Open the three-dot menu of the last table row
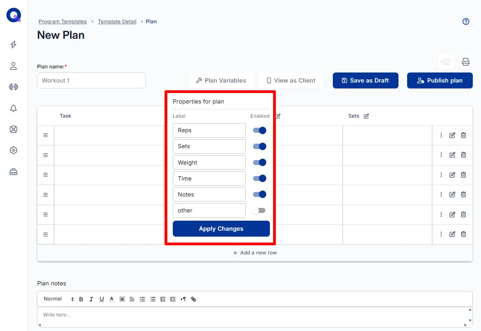The width and height of the screenshot is (481, 331). (x=441, y=234)
